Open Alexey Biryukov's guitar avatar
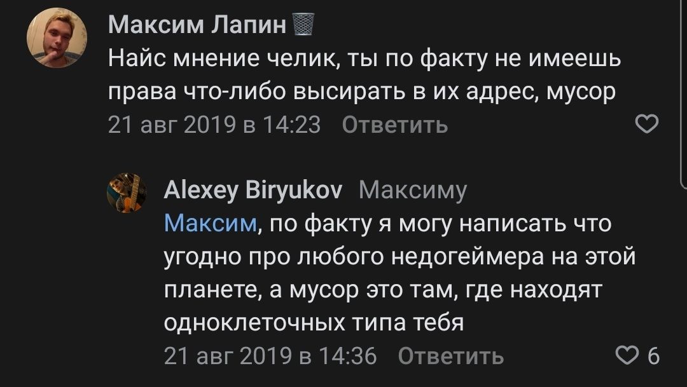 126,193
